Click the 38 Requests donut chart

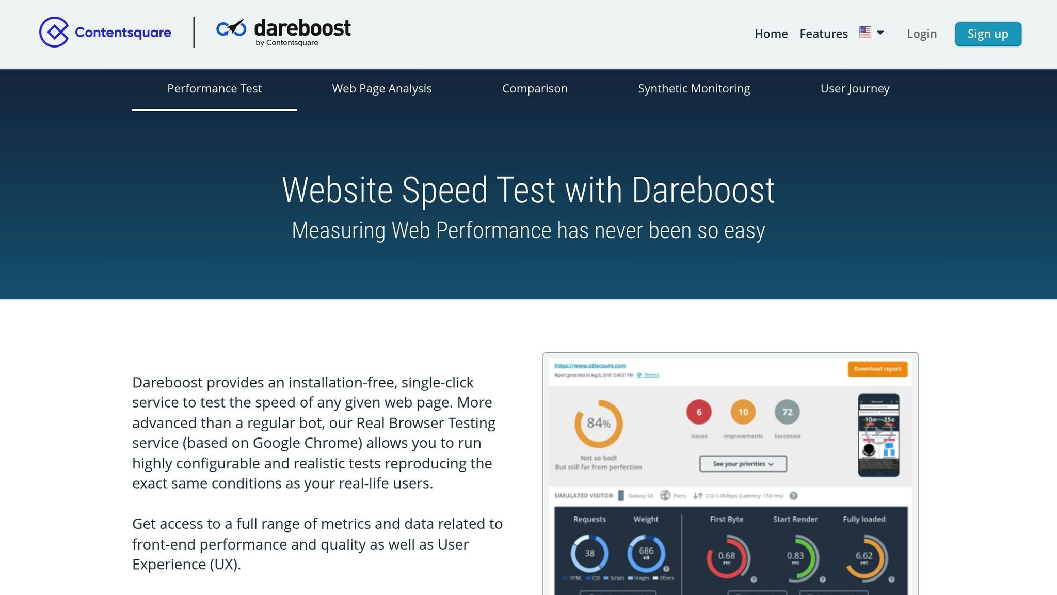tap(589, 553)
